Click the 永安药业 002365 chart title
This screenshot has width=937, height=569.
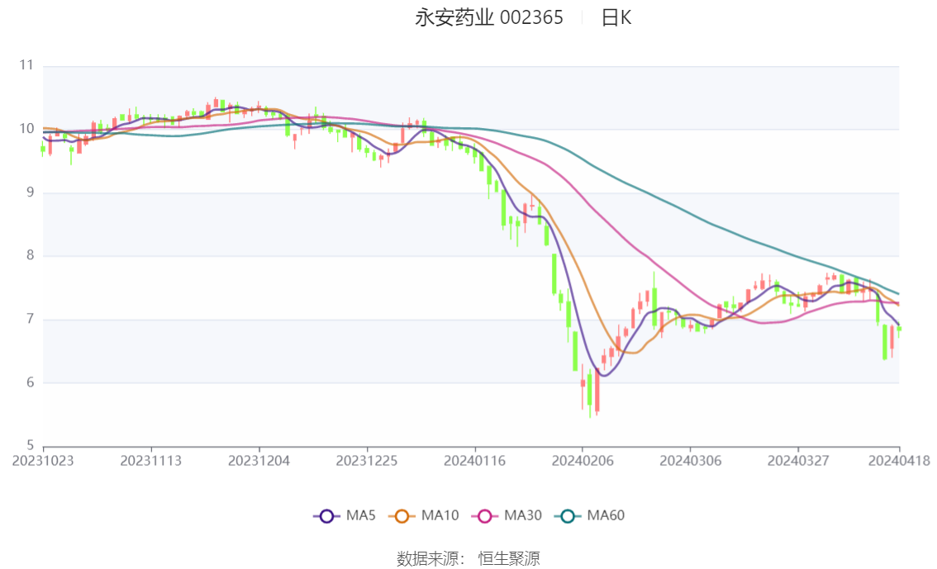click(x=488, y=18)
